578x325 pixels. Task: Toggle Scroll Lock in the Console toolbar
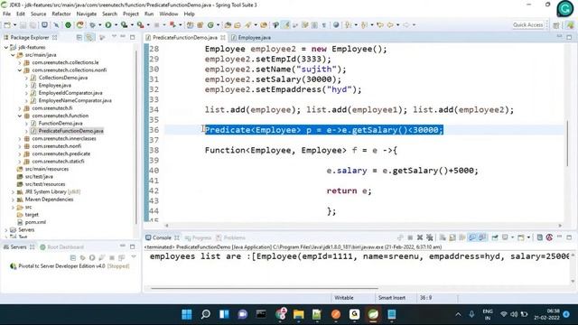click(x=452, y=237)
